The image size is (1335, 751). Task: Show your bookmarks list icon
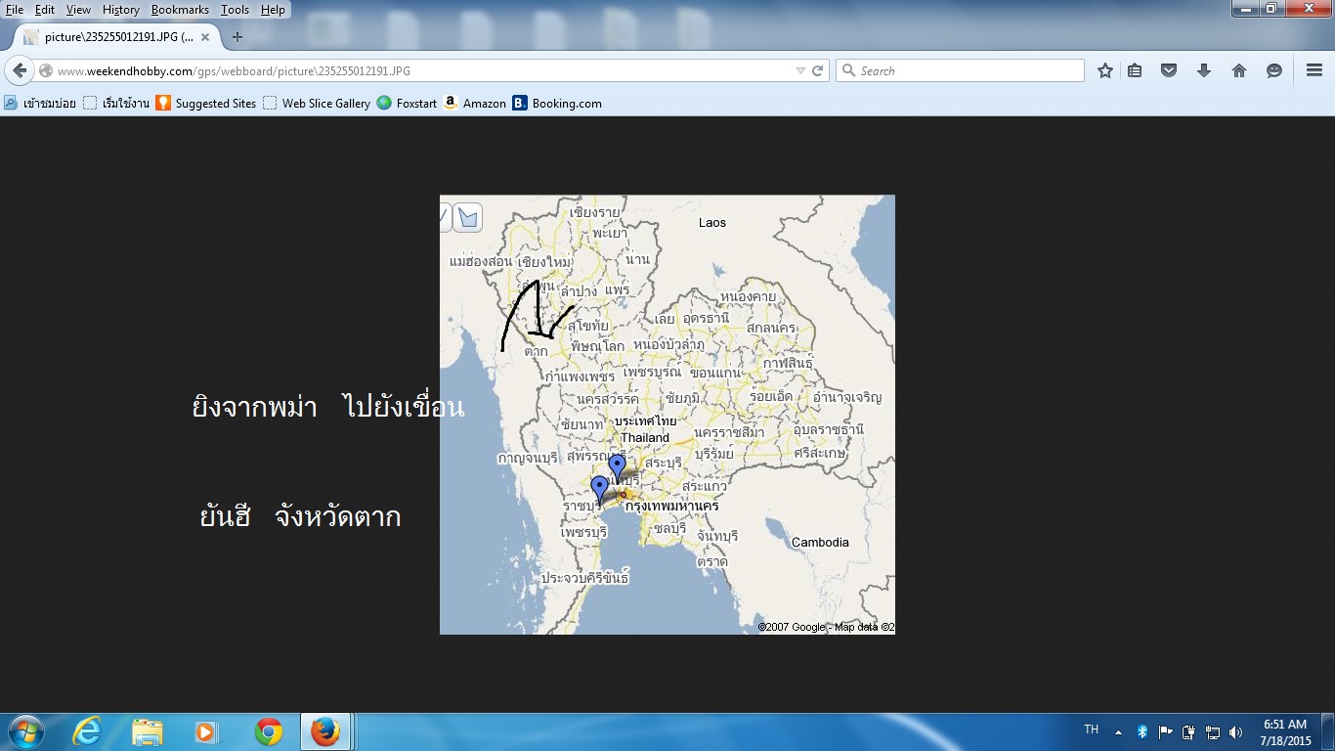point(1135,70)
